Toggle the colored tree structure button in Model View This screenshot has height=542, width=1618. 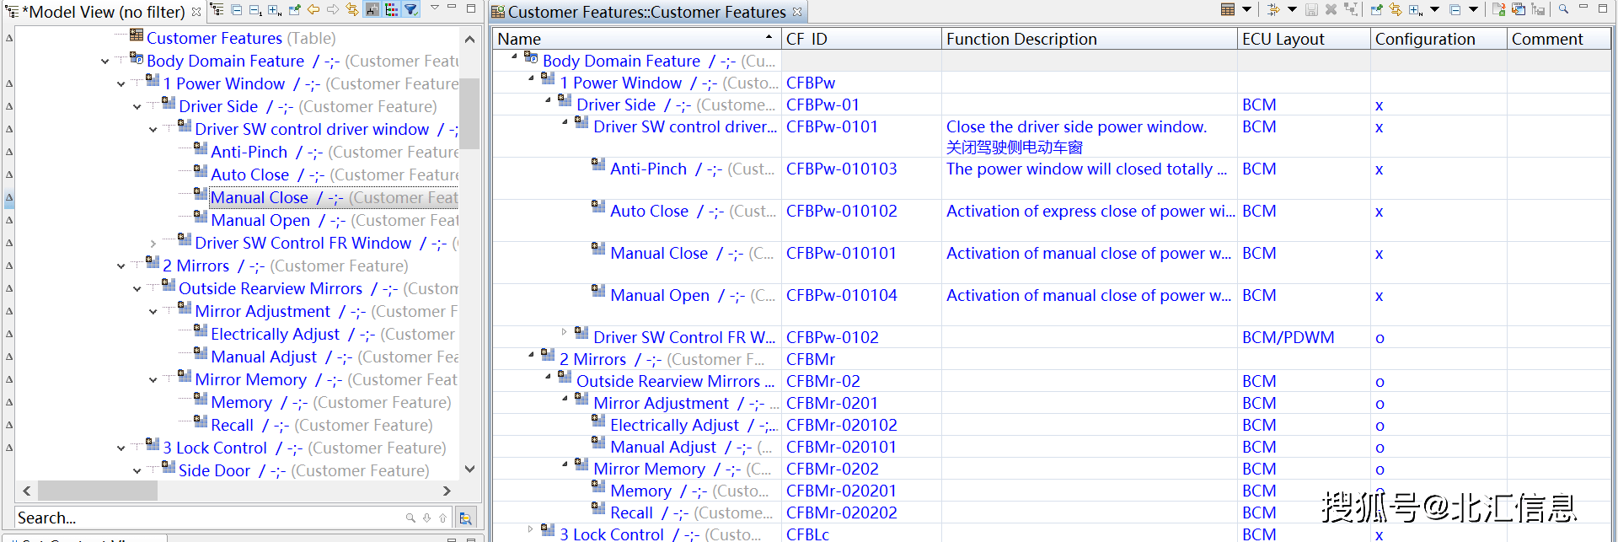[x=392, y=10]
